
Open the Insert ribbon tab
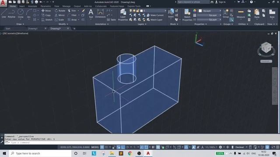(22, 6)
